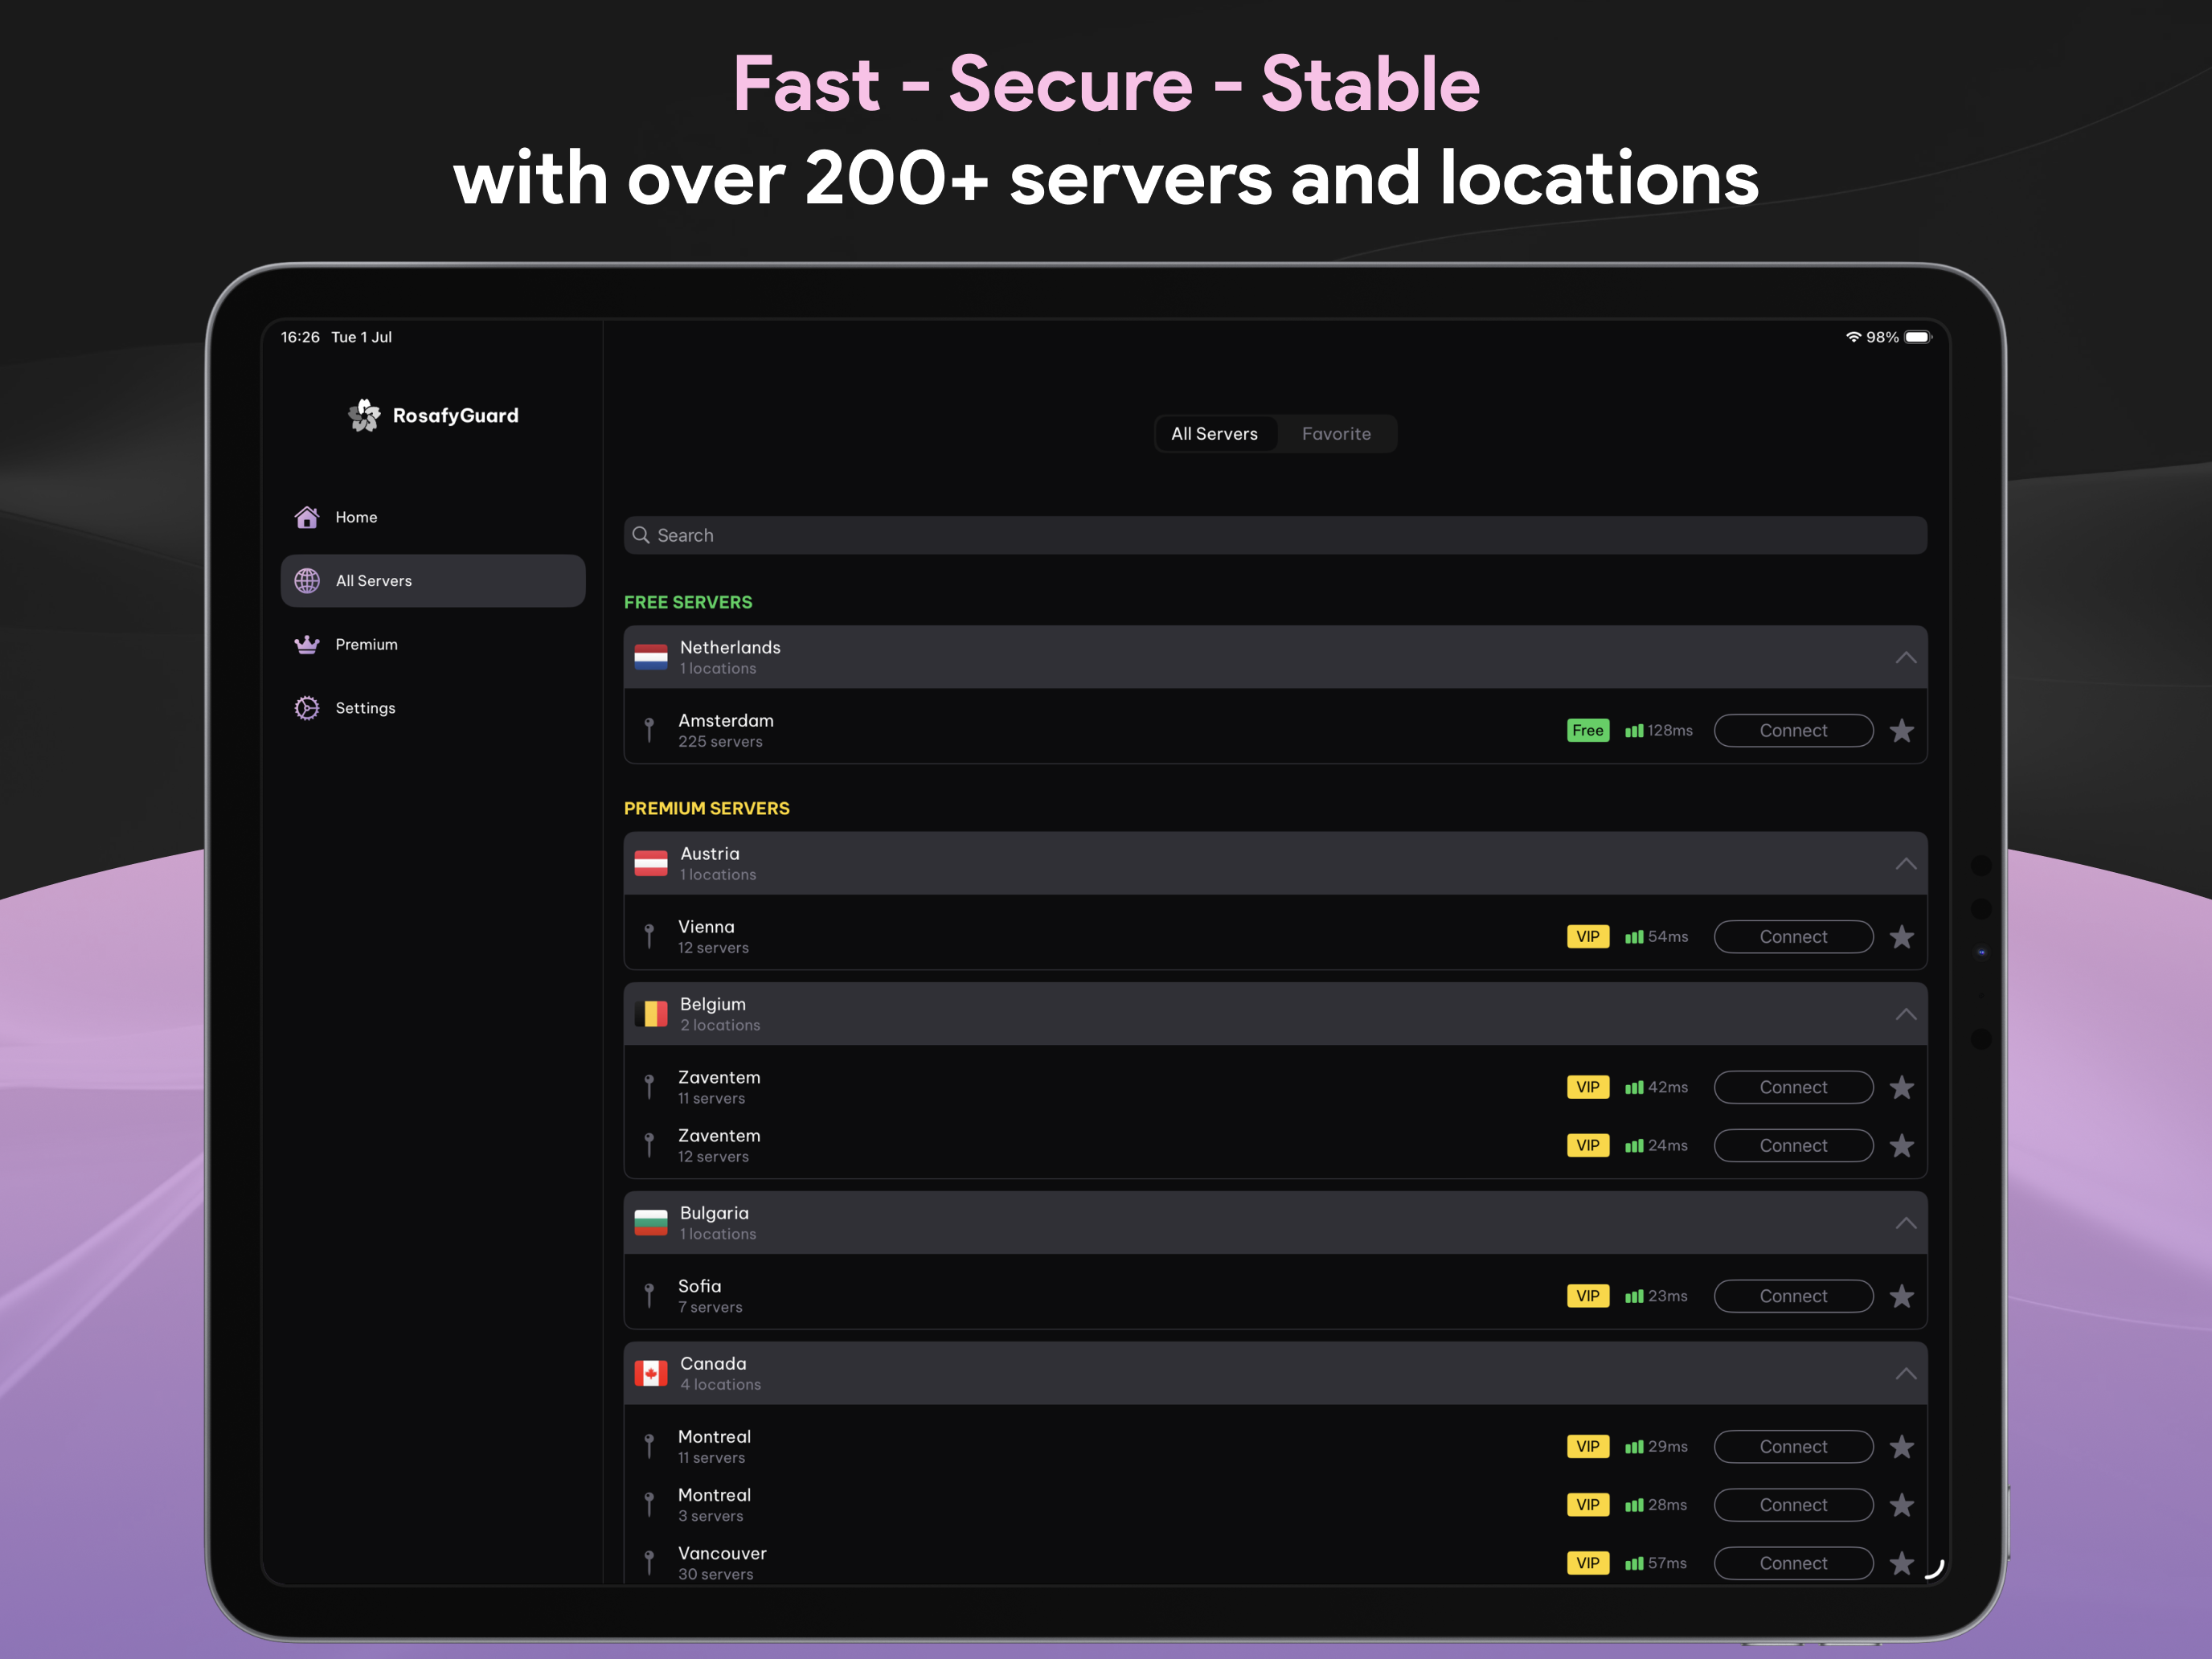Viewport: 2212px width, 1659px height.
Task: Click the Search input field
Action: [1275, 535]
